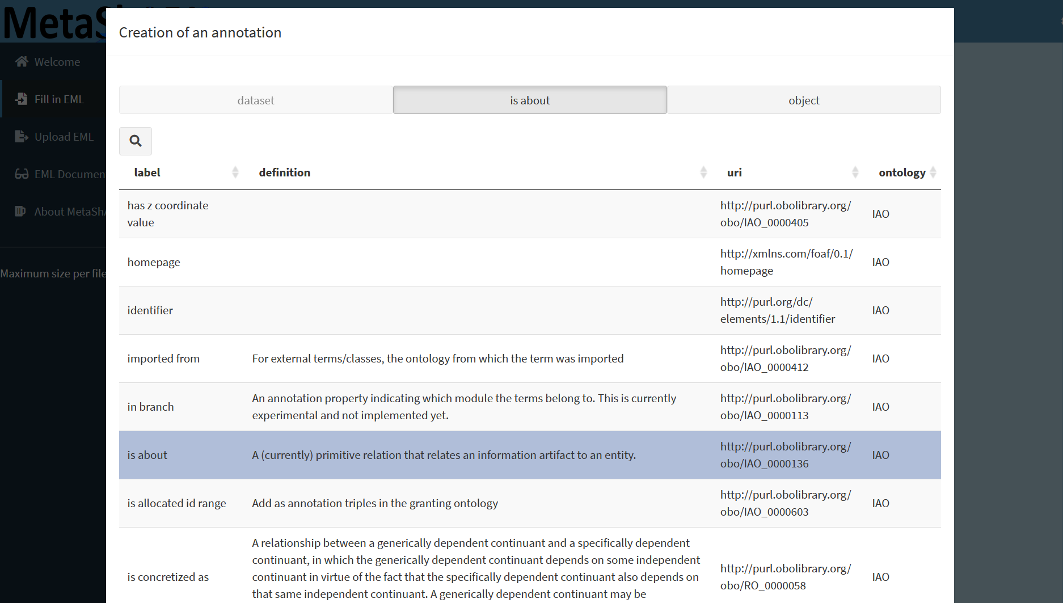Click uri cell ending elements/1.1/identifier

788,310
